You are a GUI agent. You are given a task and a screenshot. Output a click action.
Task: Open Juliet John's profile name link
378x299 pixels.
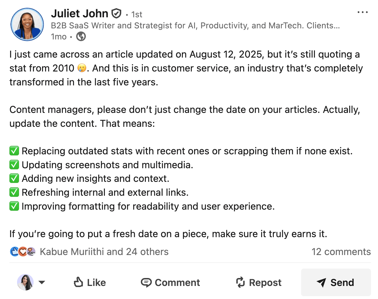(80, 13)
